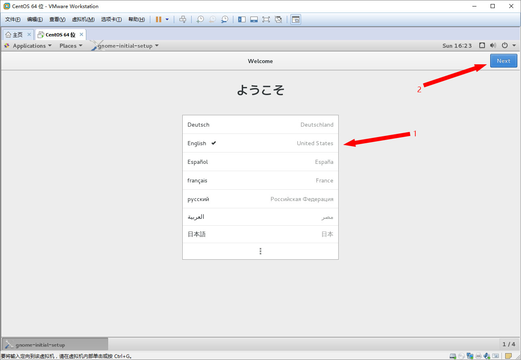Viewport: 521px width, 360px height.
Task: Toggle the unity mode toolbar icon
Action: click(x=278, y=19)
